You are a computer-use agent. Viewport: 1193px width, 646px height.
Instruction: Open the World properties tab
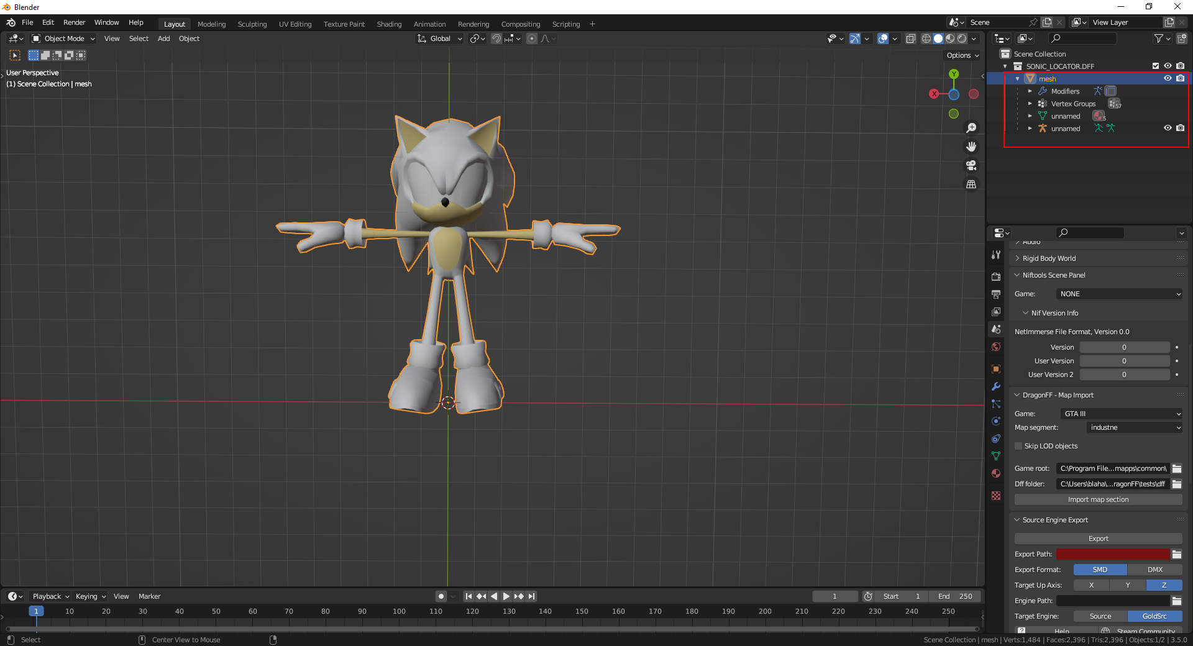click(996, 347)
